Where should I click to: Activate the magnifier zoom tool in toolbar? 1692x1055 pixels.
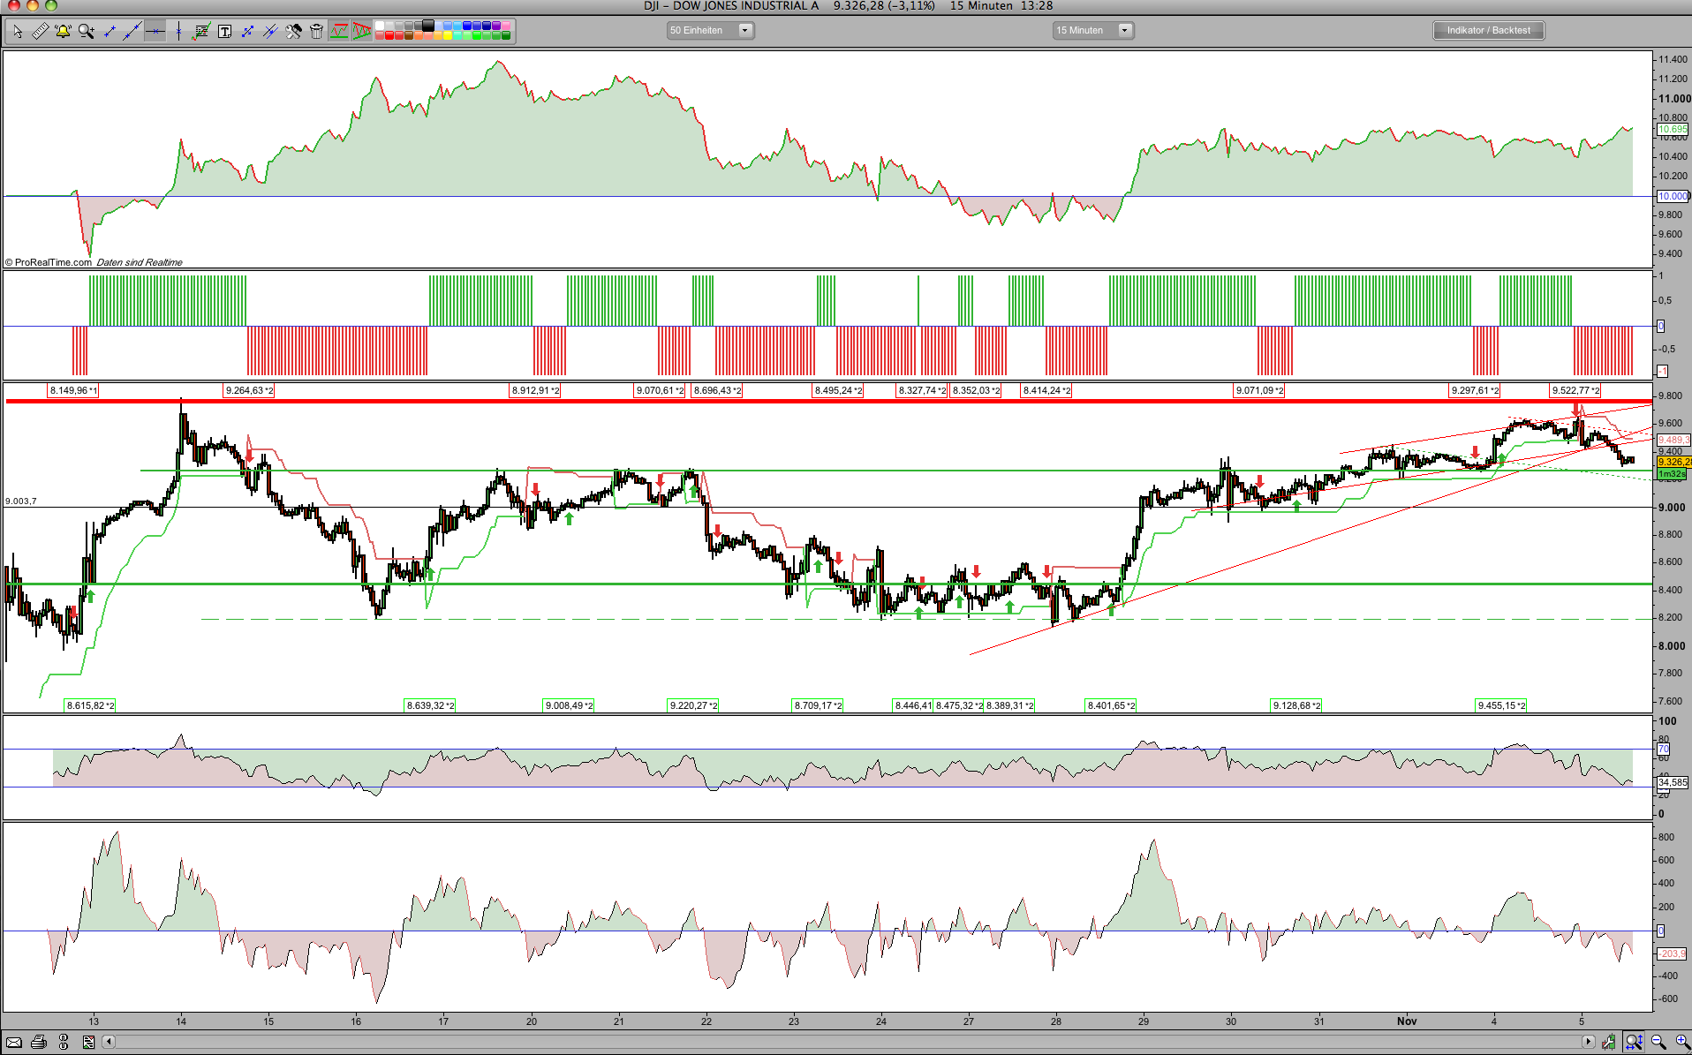[x=86, y=32]
